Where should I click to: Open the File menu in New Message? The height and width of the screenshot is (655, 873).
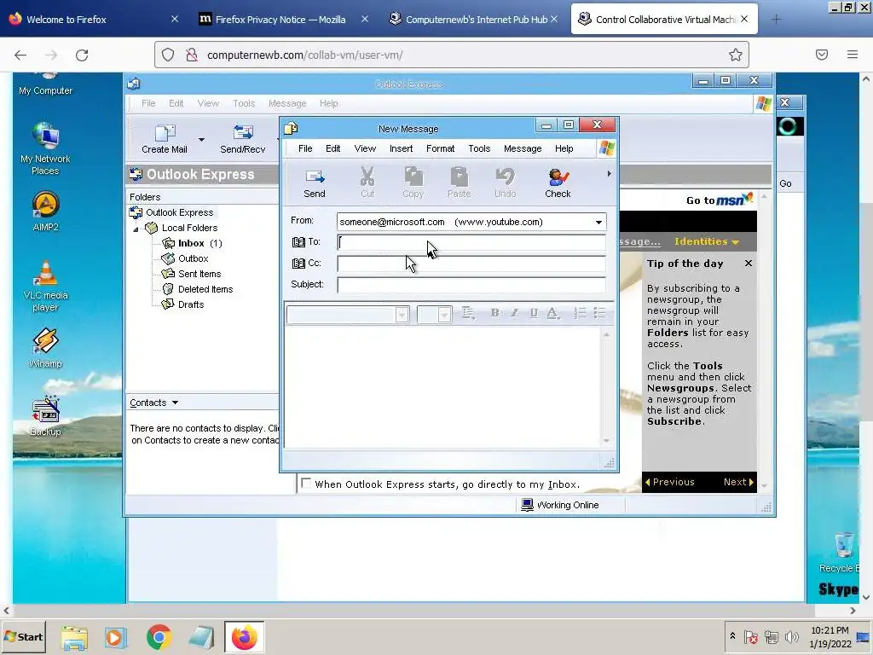point(305,148)
